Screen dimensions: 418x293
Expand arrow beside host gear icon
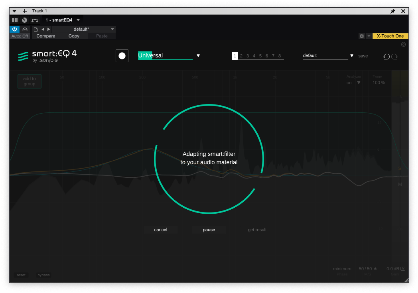point(369,36)
